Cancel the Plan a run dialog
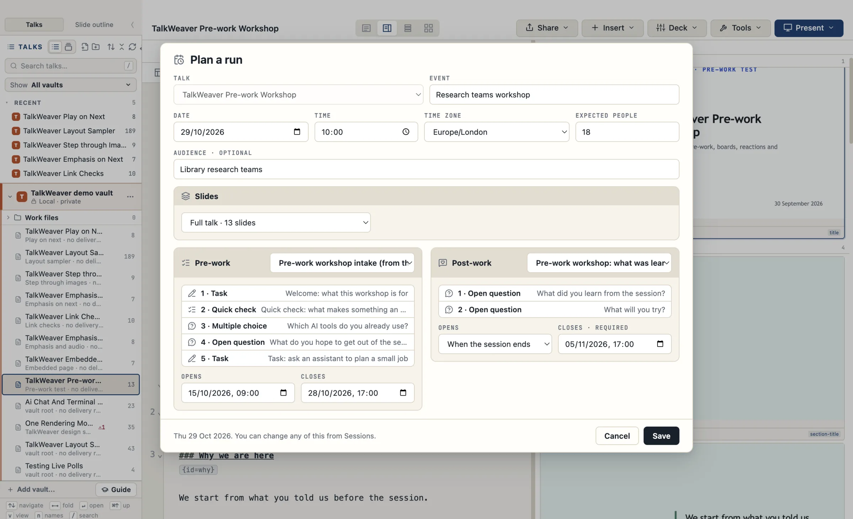The width and height of the screenshot is (853, 519). pyautogui.click(x=617, y=436)
